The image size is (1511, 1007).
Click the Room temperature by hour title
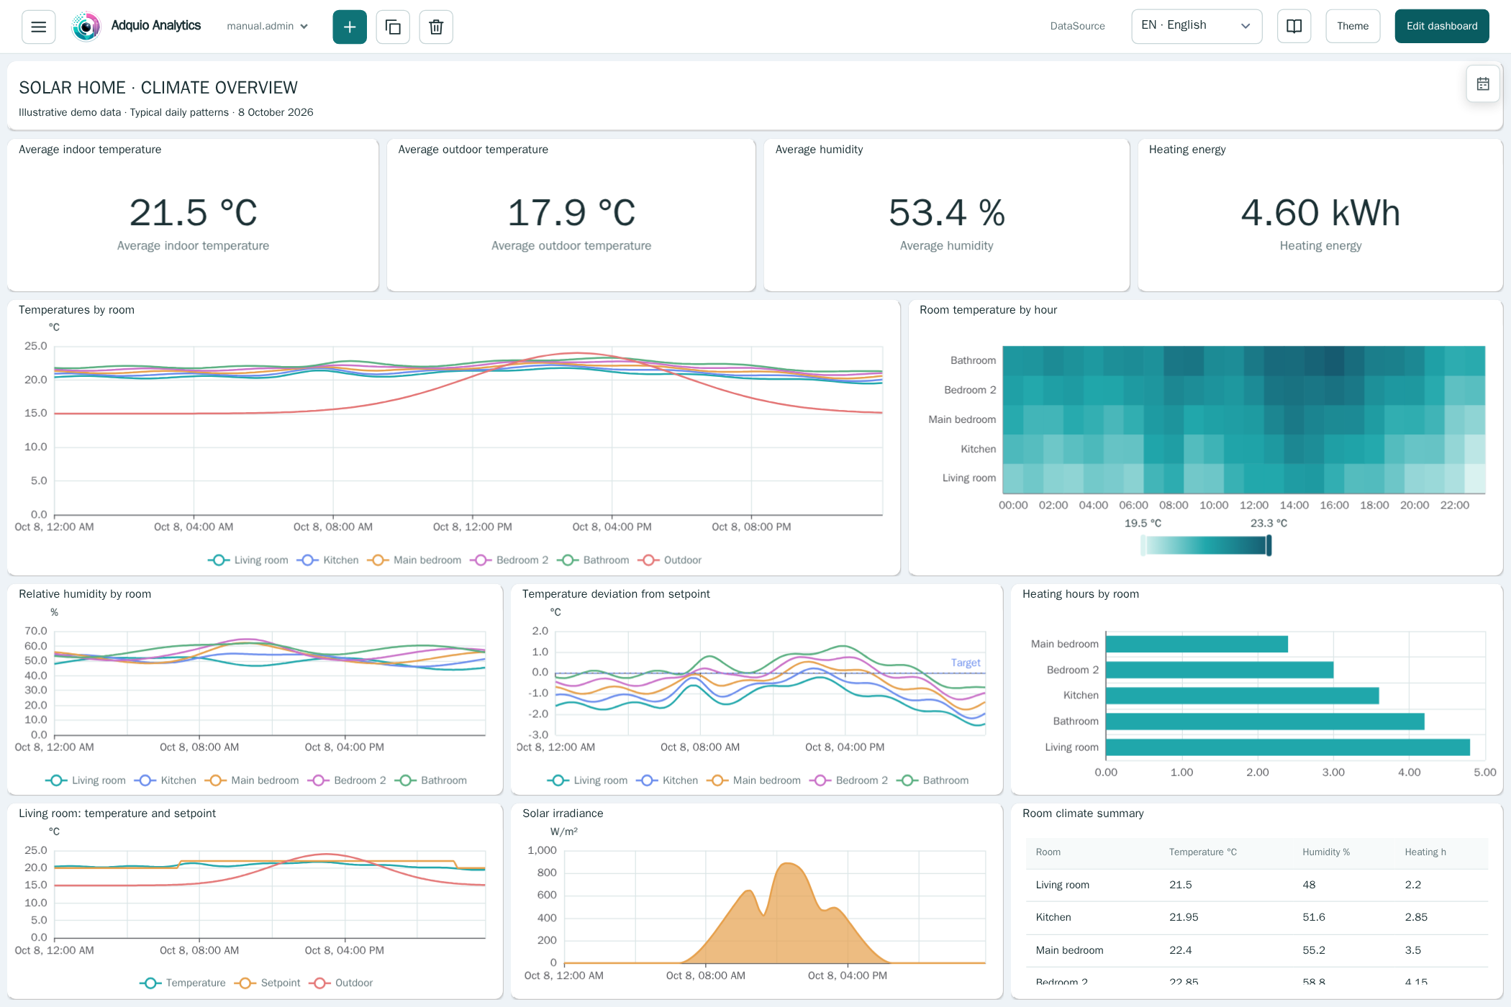point(988,310)
